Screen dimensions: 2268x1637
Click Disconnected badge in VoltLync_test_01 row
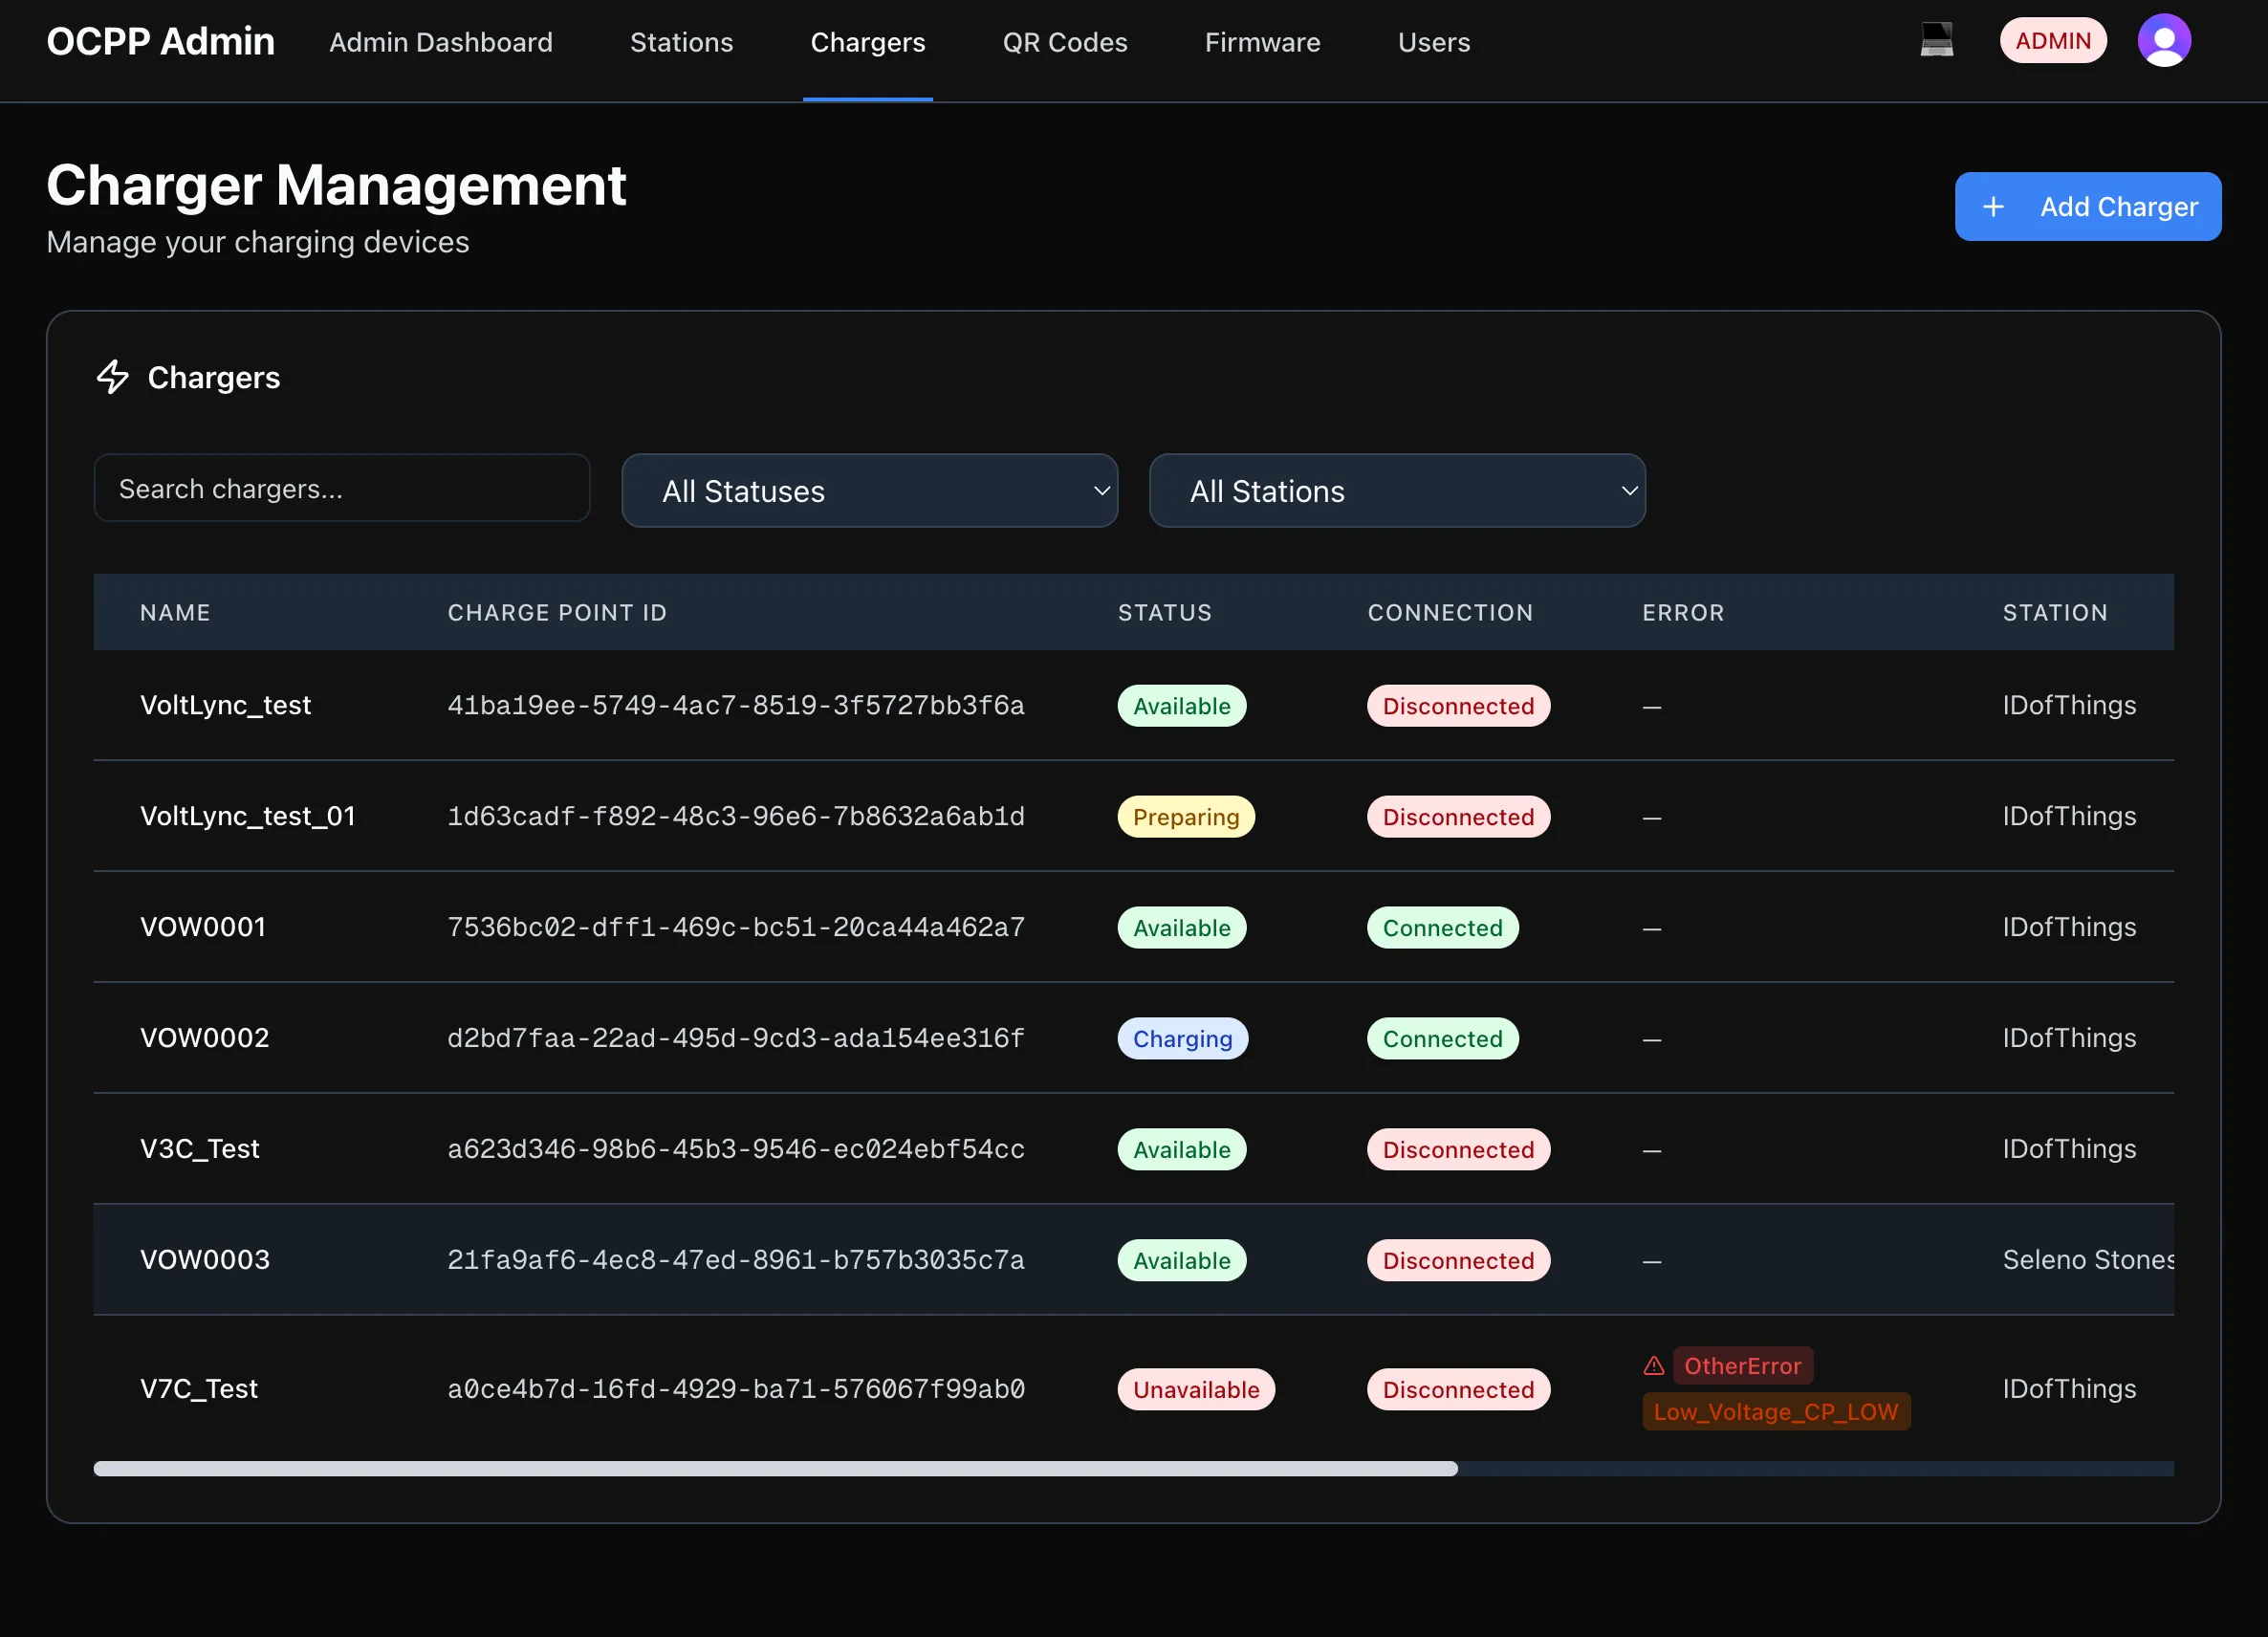pos(1459,817)
